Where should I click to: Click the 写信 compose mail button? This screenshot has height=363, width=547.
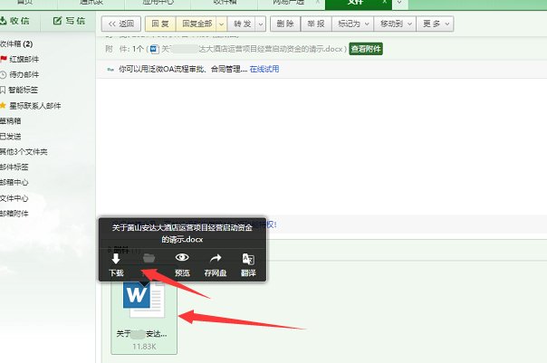coord(69,21)
